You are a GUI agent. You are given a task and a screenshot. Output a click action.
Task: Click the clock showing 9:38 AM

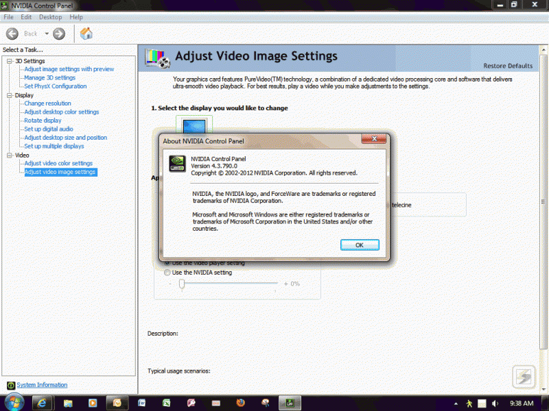click(522, 403)
